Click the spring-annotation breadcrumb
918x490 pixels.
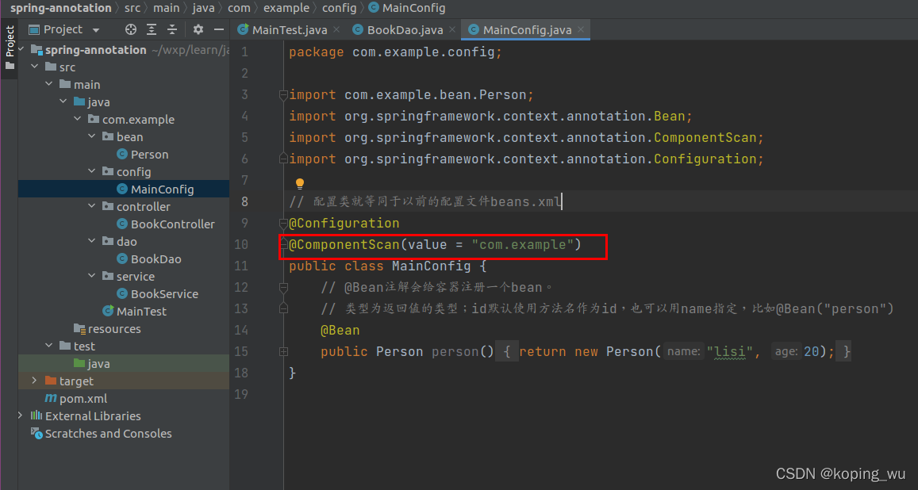pos(61,8)
